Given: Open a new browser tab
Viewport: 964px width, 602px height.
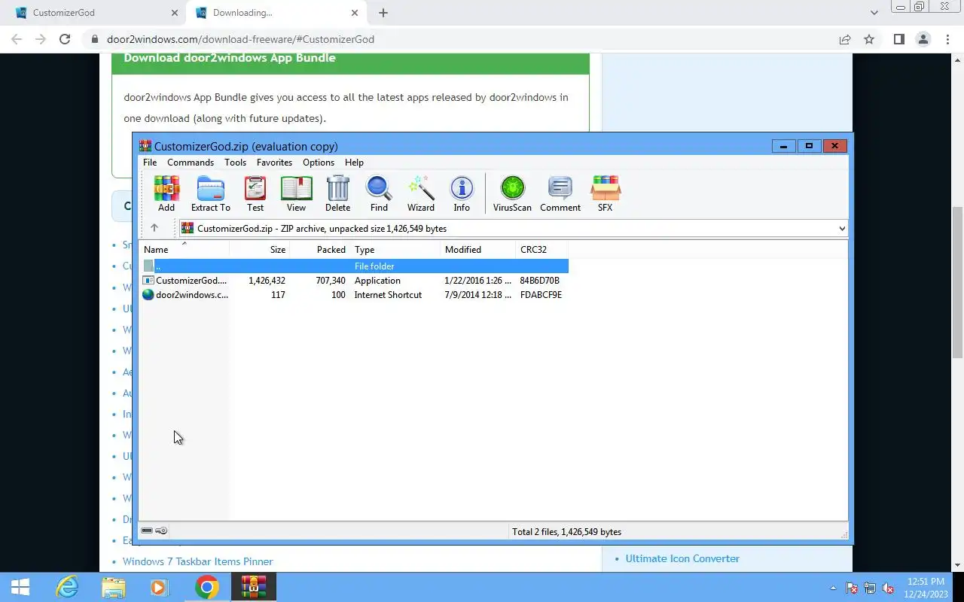Looking at the screenshot, I should [383, 13].
